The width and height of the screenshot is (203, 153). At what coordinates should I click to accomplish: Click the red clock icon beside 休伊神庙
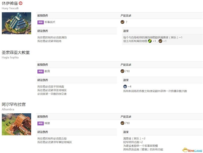click(x=21, y=3)
